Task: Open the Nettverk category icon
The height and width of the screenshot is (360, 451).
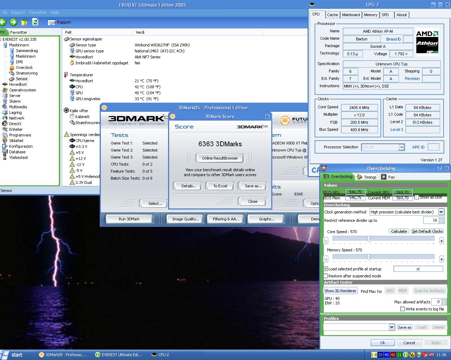Action: pos(5,118)
